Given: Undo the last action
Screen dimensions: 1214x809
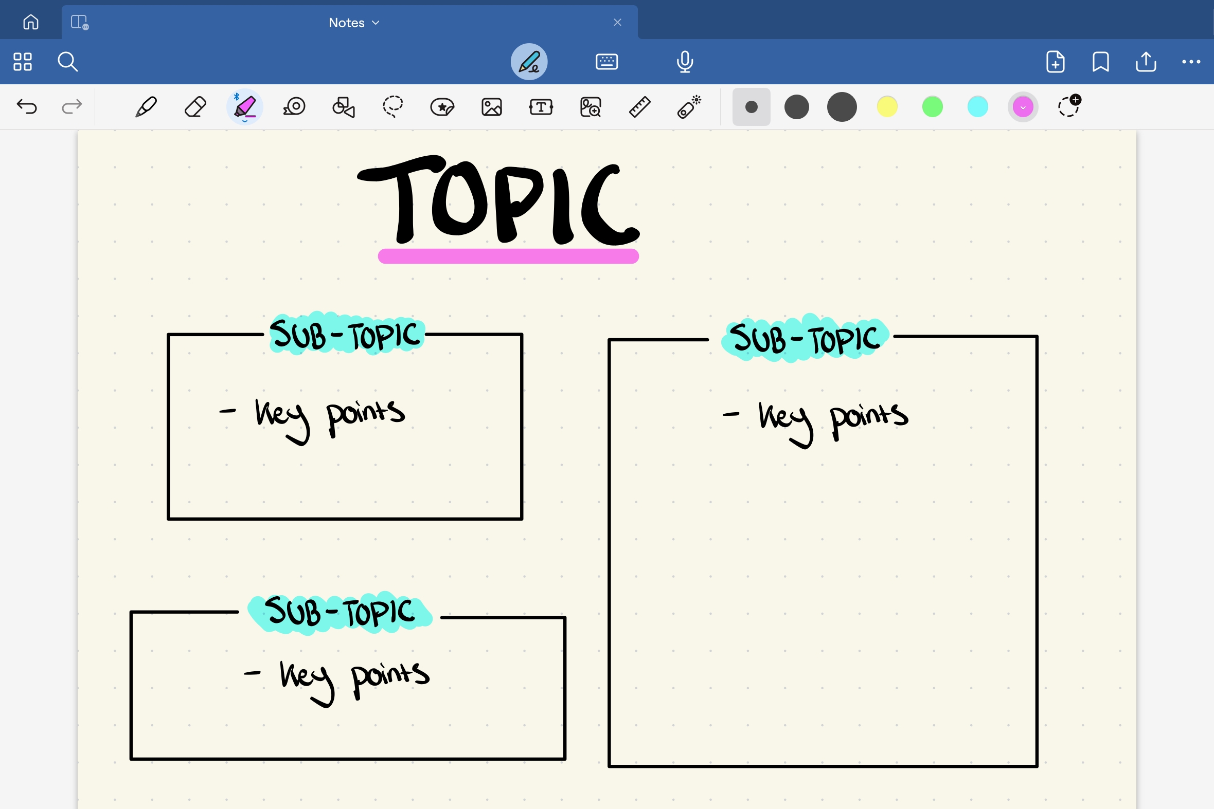Looking at the screenshot, I should pos(27,107).
